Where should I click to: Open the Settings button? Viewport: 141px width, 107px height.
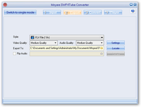click(116, 43)
